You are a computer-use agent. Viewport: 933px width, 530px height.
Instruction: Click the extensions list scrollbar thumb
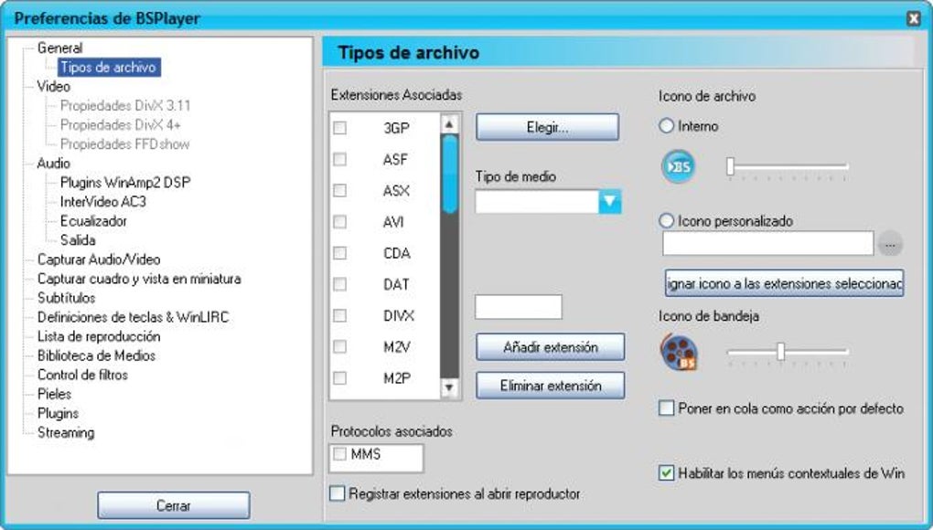[450, 175]
